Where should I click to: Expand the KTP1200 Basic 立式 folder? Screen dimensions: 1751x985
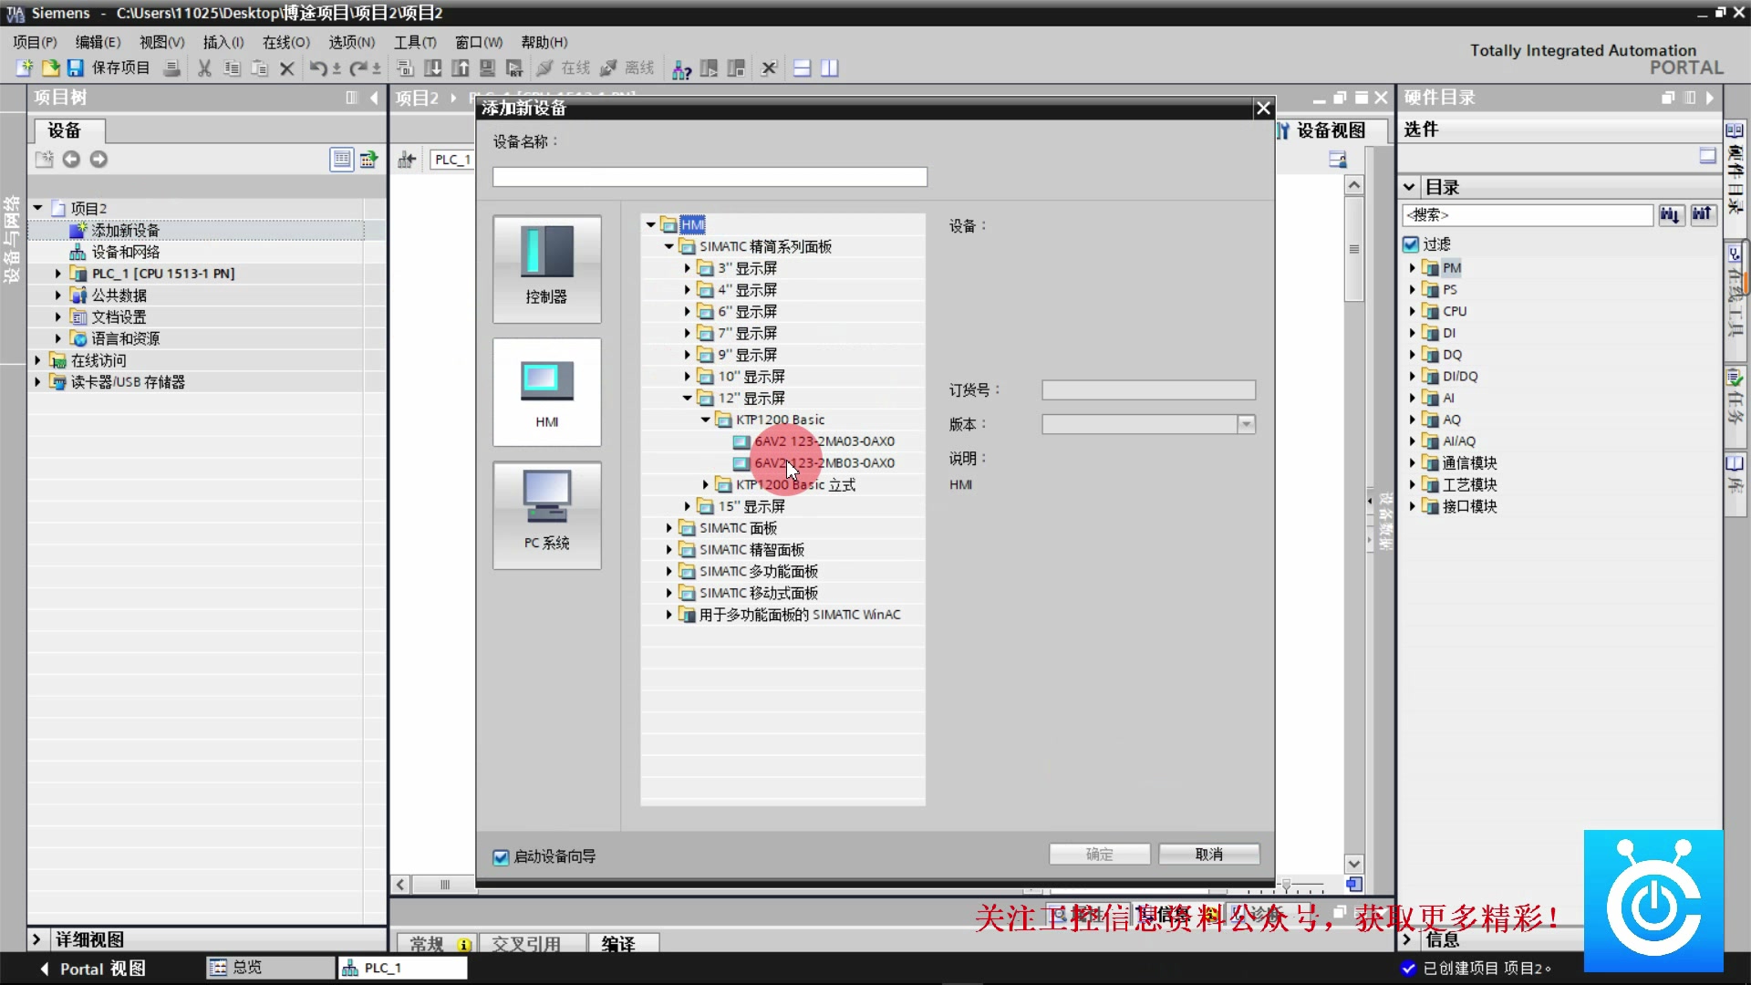tap(705, 484)
